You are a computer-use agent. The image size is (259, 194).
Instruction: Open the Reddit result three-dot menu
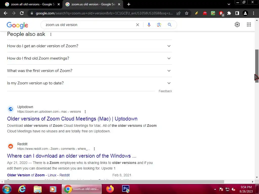(x=94, y=149)
